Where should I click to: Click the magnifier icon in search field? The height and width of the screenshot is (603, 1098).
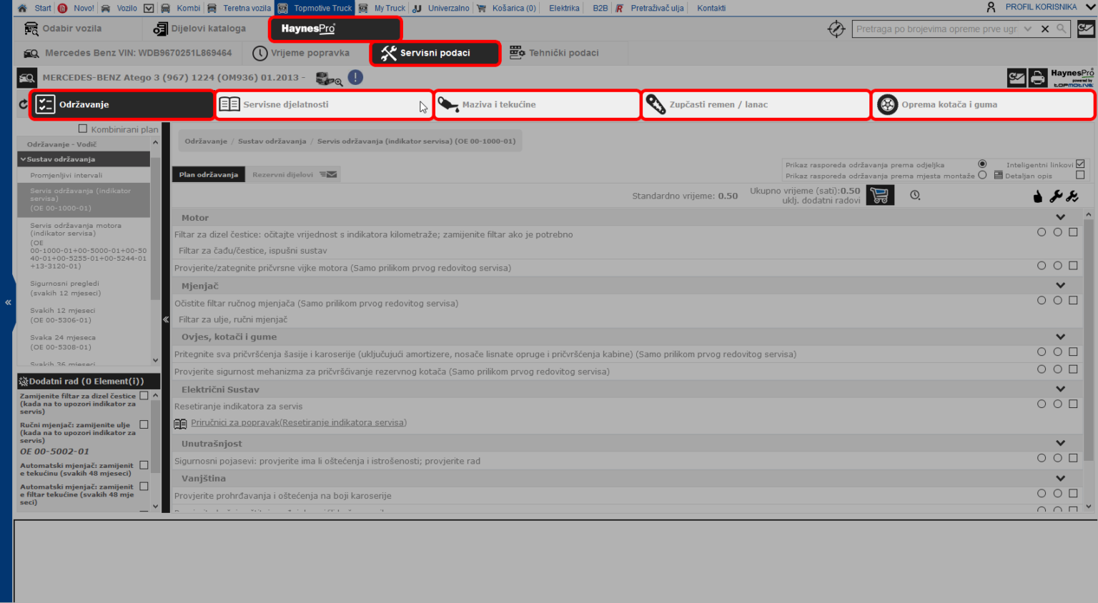point(1062,29)
